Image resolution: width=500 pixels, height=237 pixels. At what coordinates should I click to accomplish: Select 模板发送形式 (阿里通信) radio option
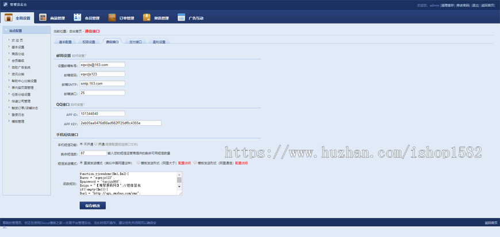195,162
